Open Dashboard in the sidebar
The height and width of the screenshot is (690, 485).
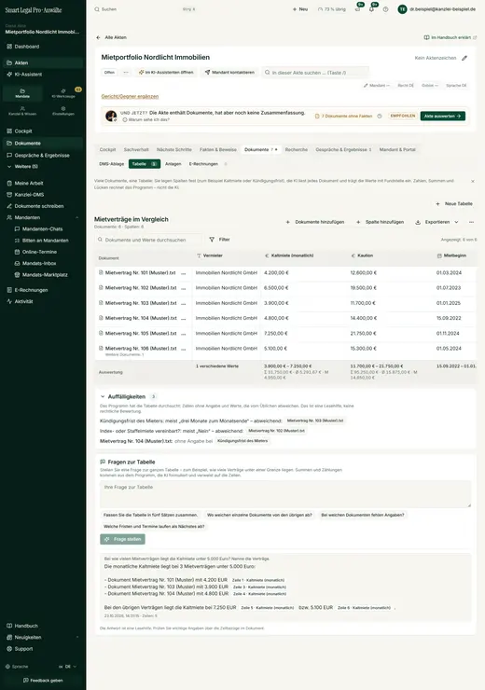click(26, 47)
